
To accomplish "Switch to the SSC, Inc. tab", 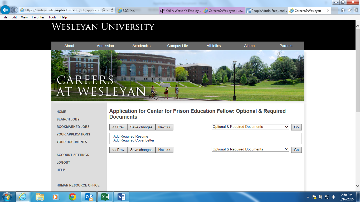I will [x=137, y=11].
